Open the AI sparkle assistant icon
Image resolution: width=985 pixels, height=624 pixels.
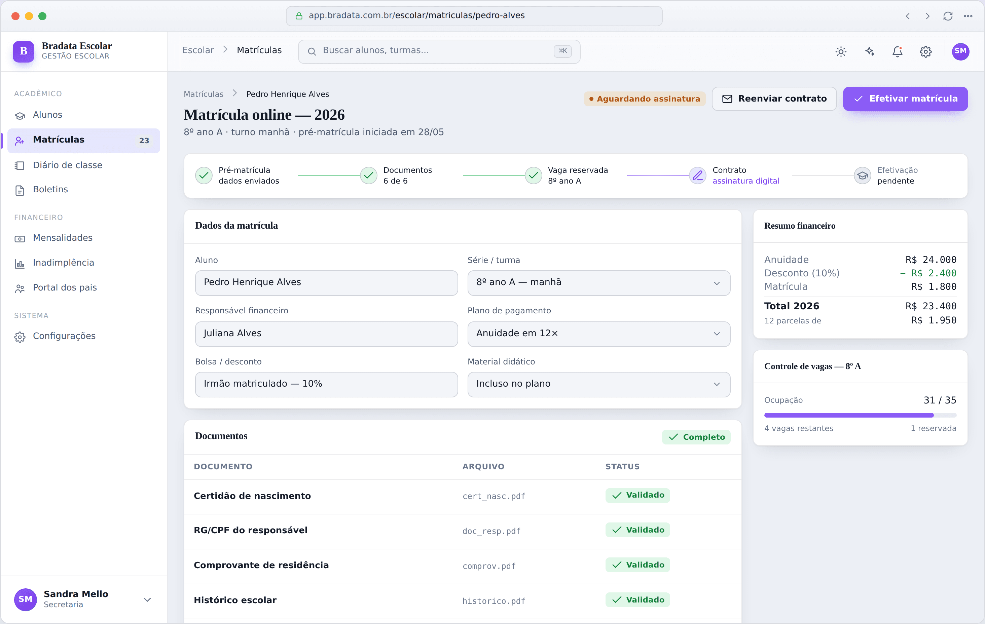(869, 51)
